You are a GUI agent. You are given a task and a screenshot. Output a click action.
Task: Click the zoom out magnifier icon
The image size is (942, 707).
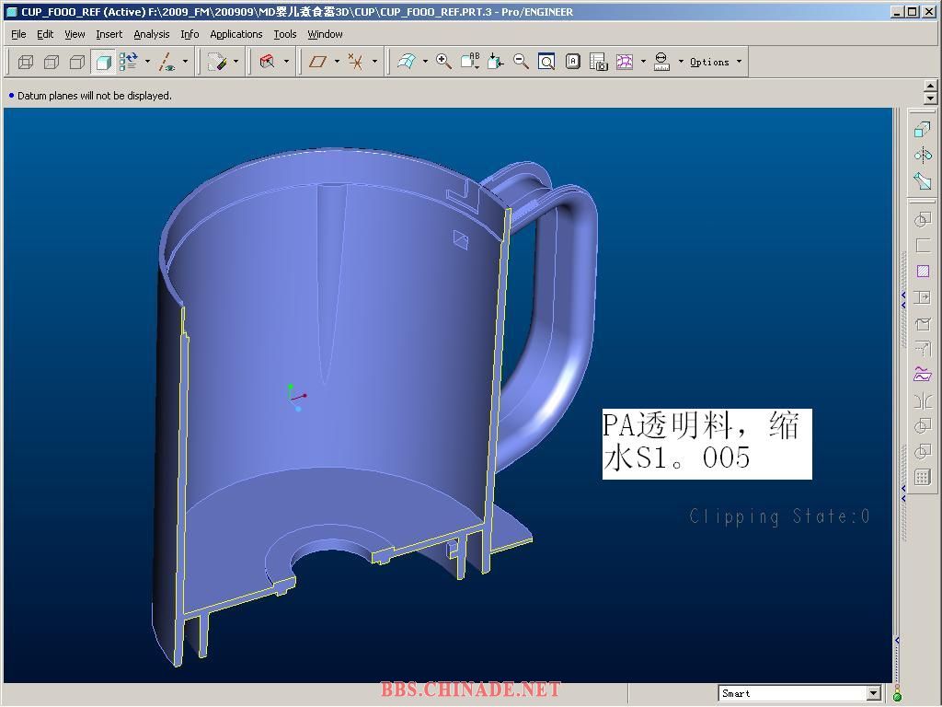pos(521,62)
